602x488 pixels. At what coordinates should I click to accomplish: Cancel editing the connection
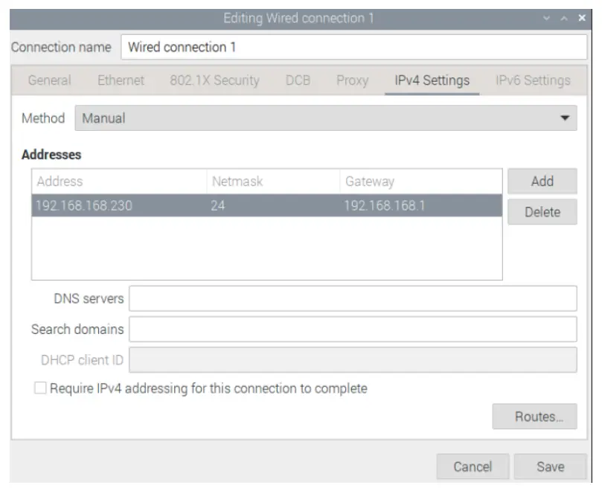tap(473, 466)
